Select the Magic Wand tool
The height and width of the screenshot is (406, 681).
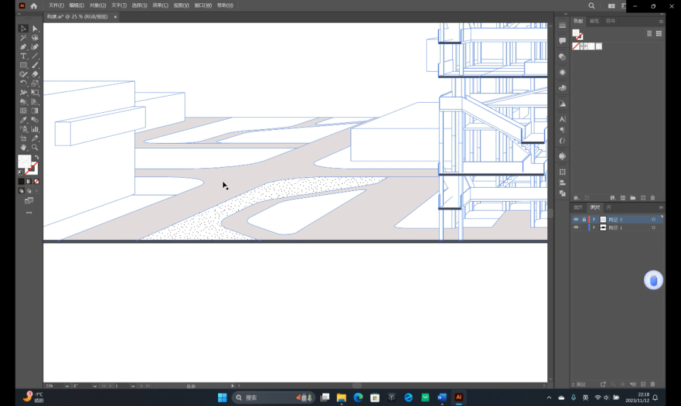tap(23, 38)
